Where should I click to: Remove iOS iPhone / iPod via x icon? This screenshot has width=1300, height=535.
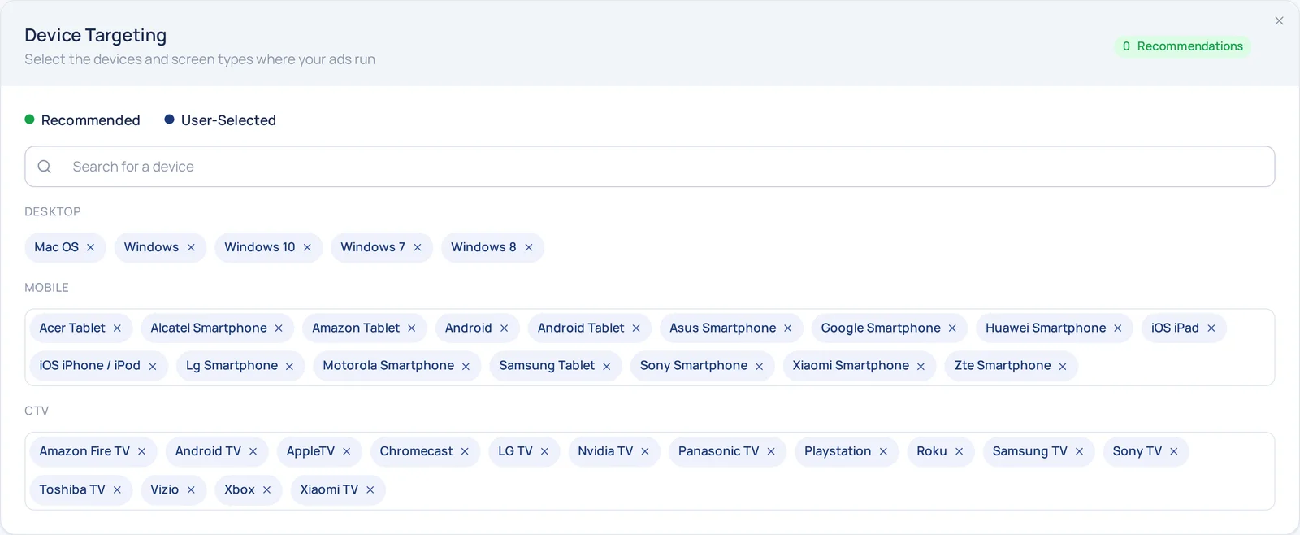pos(153,366)
